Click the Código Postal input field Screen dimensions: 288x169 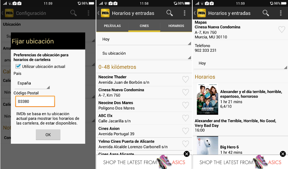tap(35, 102)
